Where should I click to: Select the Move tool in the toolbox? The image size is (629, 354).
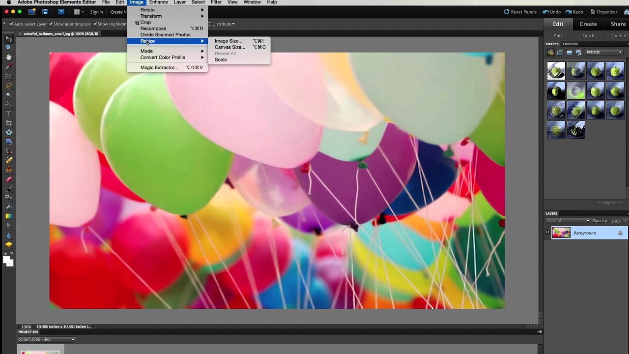pos(9,39)
